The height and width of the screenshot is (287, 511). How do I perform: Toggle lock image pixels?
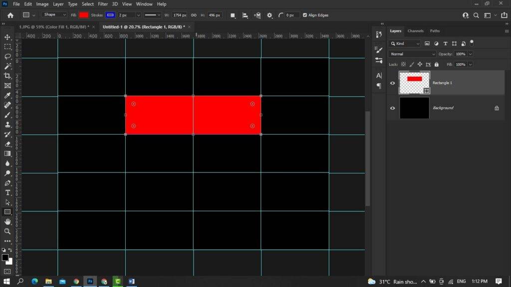pyautogui.click(x=412, y=64)
